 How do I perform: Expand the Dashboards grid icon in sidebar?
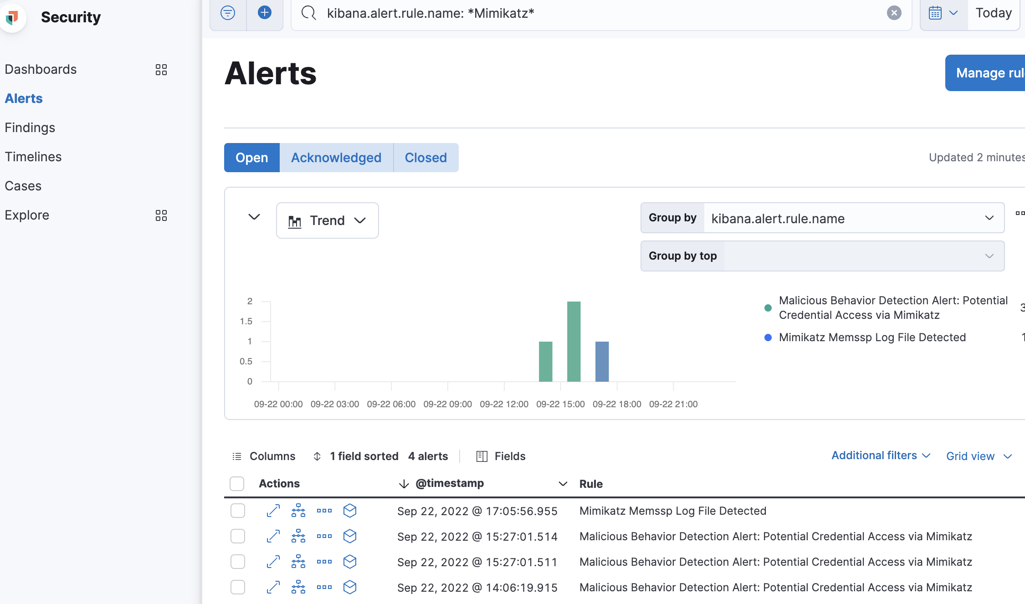click(x=161, y=69)
